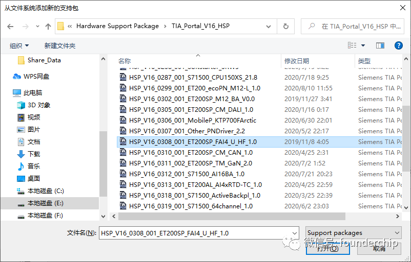Click the 取消 button
Screen dimensions: 411x262
coord(379,248)
